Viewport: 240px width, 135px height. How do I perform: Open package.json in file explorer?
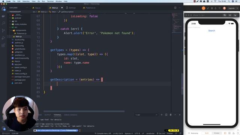(20, 80)
